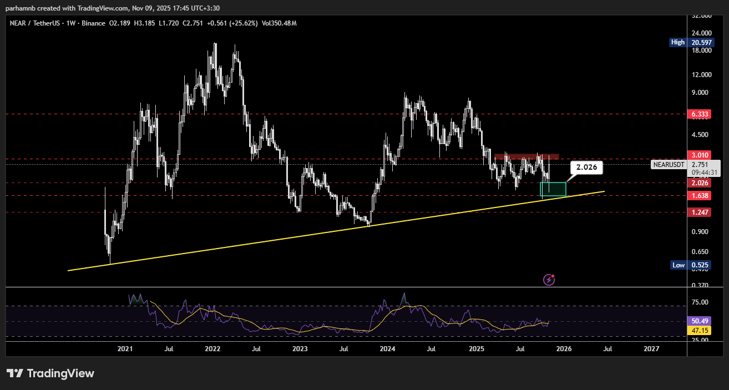Click the purple lightning bolt event icon

click(549, 280)
